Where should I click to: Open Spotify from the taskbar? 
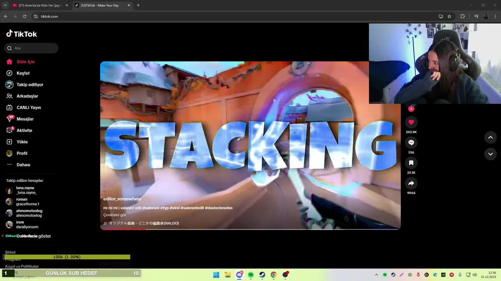[x=251, y=275]
